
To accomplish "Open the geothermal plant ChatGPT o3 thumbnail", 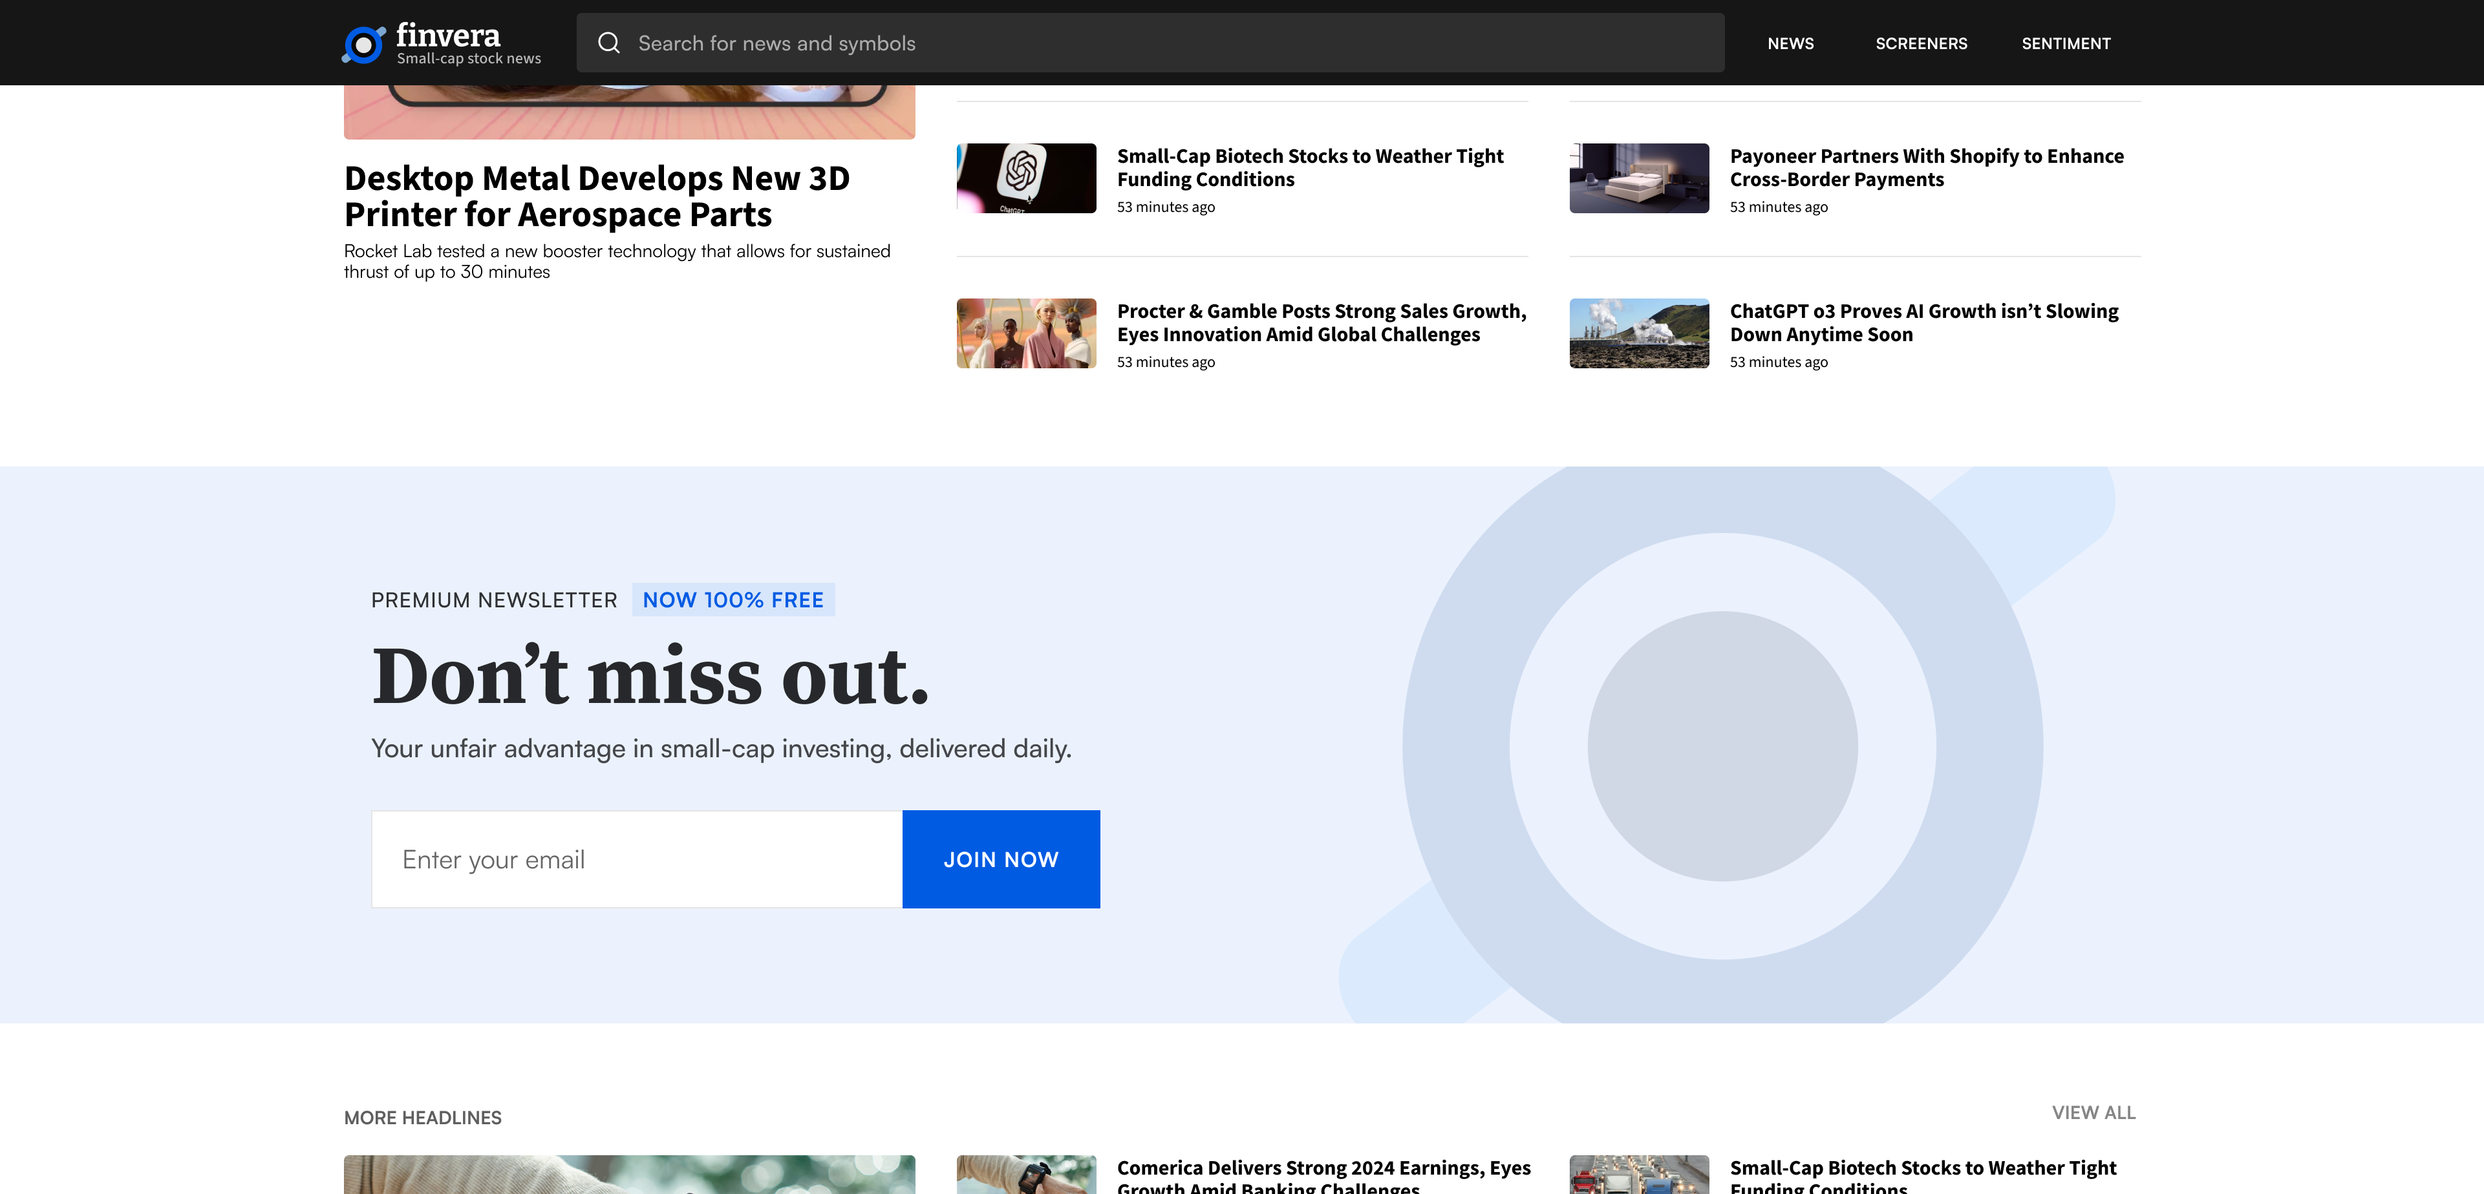I will [1638, 333].
